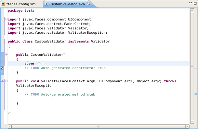Click the faces-config.xml tab icon
The image size is (198, 129).
click(x=3, y=4)
